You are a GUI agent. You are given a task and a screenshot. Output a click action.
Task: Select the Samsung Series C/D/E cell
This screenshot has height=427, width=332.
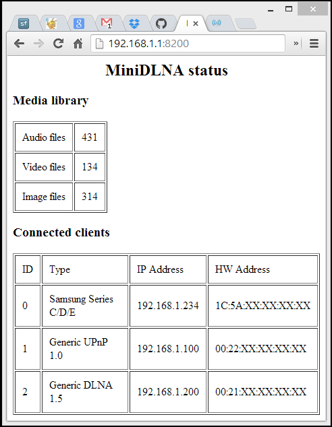[x=85, y=306]
